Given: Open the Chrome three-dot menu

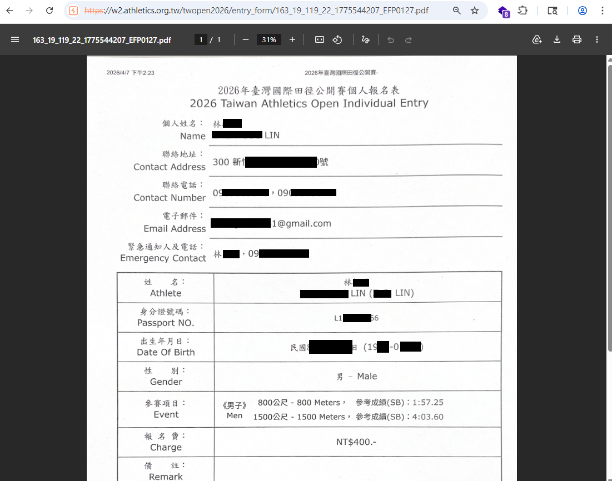Looking at the screenshot, I should 602,11.
